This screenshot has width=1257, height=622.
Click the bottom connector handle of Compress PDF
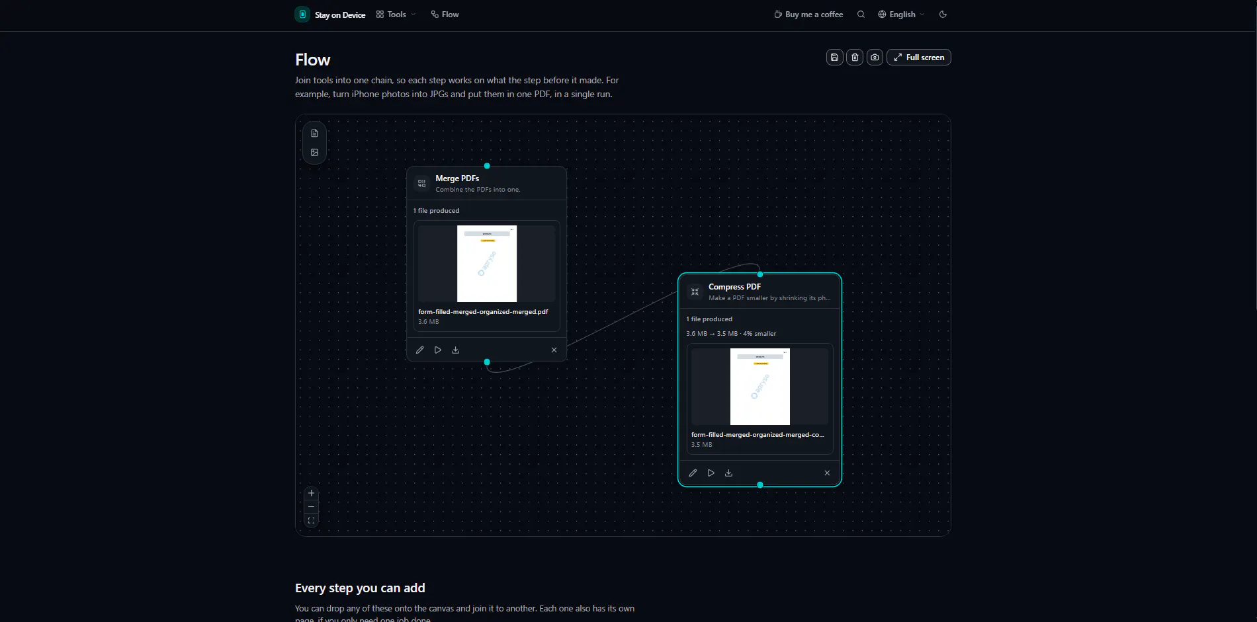tap(760, 485)
